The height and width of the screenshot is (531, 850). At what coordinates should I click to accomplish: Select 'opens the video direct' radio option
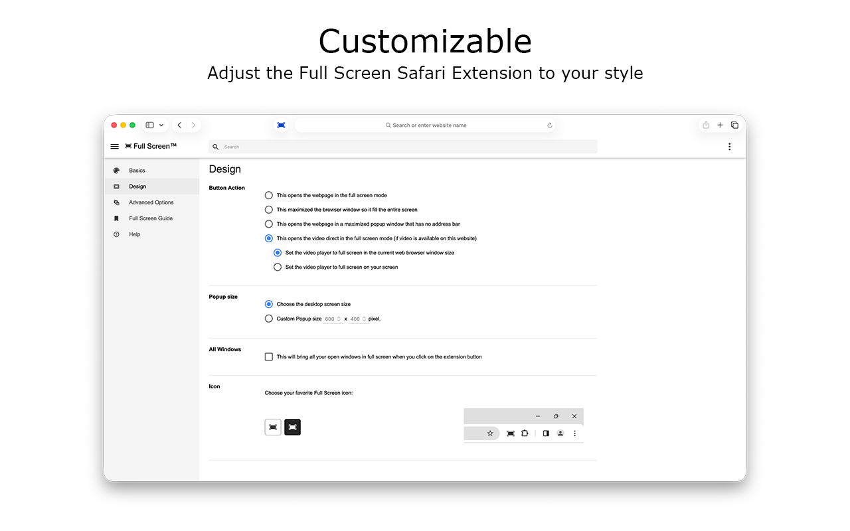point(269,238)
